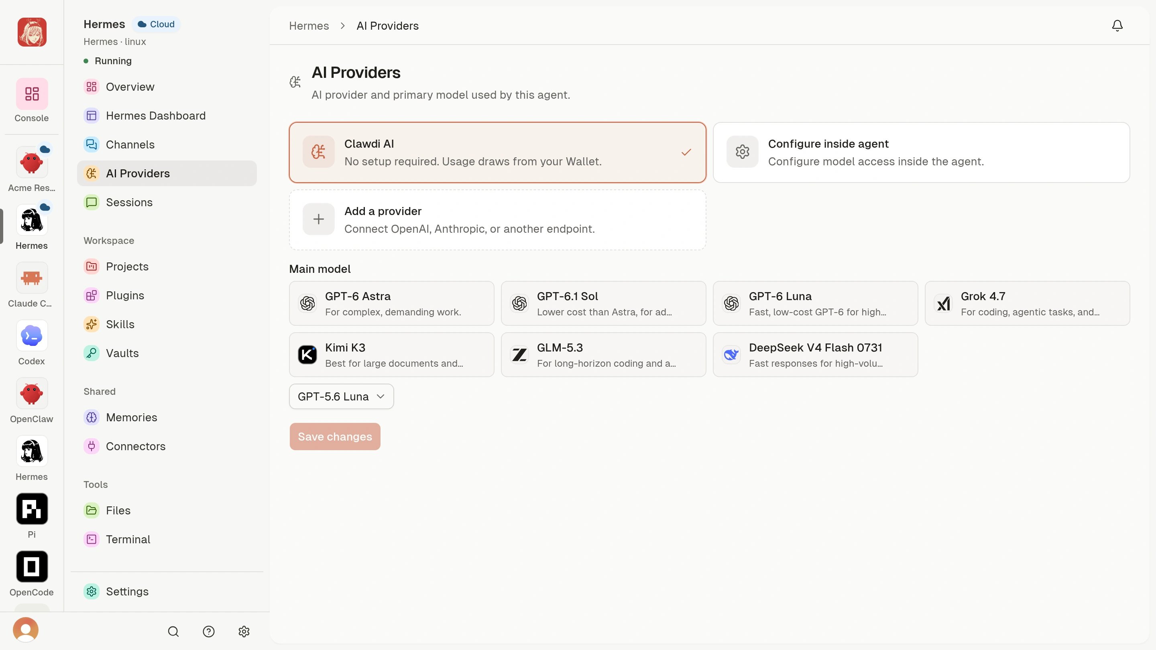This screenshot has height=650, width=1156.
Task: Open Connectors under Shared
Action: [167, 446]
